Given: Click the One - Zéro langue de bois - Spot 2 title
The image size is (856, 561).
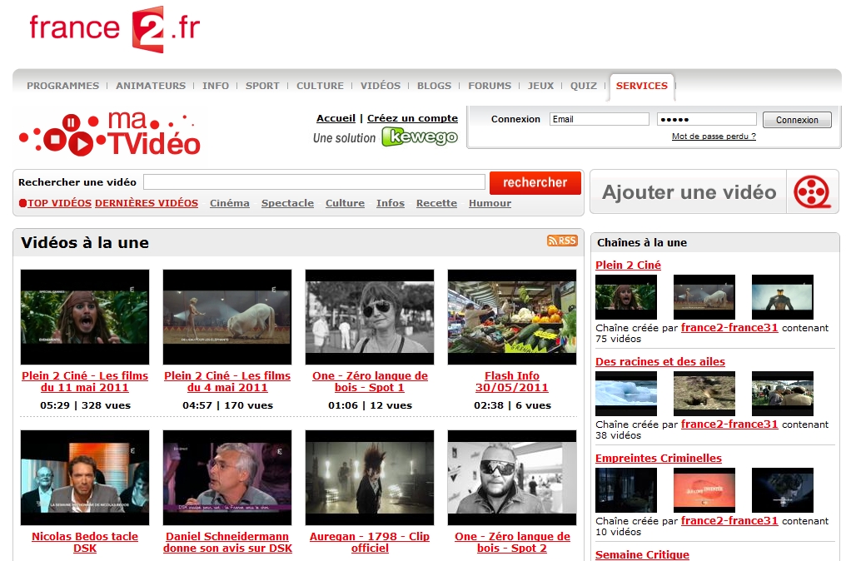Looking at the screenshot, I should (512, 543).
